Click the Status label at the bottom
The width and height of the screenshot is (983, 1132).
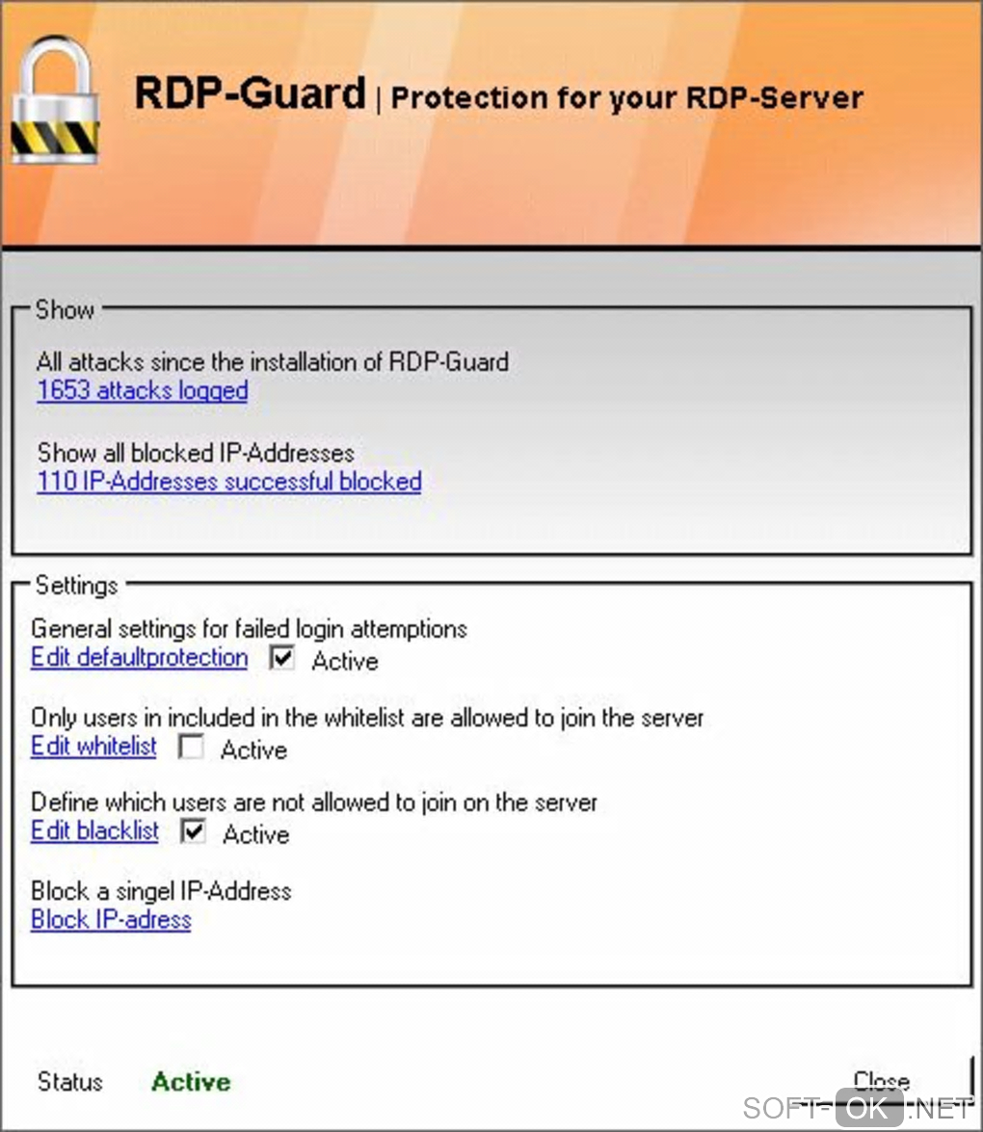[x=70, y=1082]
